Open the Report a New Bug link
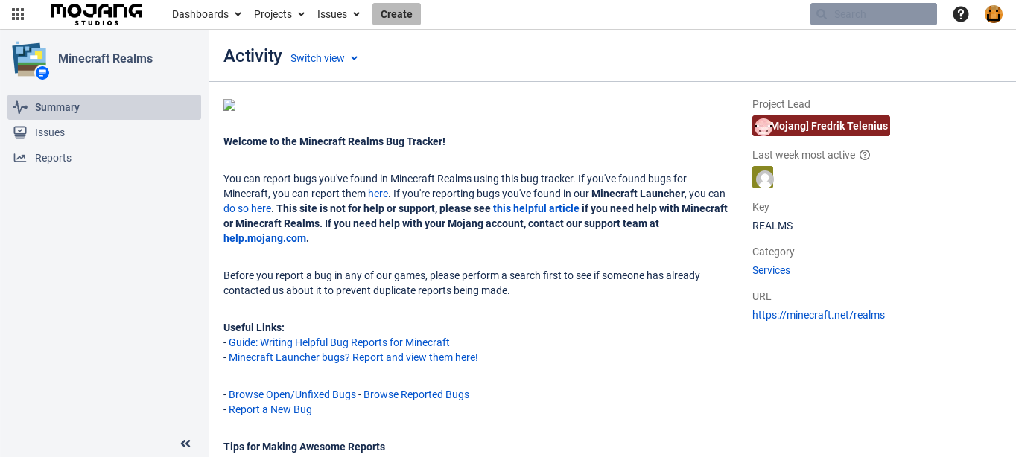The width and height of the screenshot is (1016, 457). coord(270,409)
